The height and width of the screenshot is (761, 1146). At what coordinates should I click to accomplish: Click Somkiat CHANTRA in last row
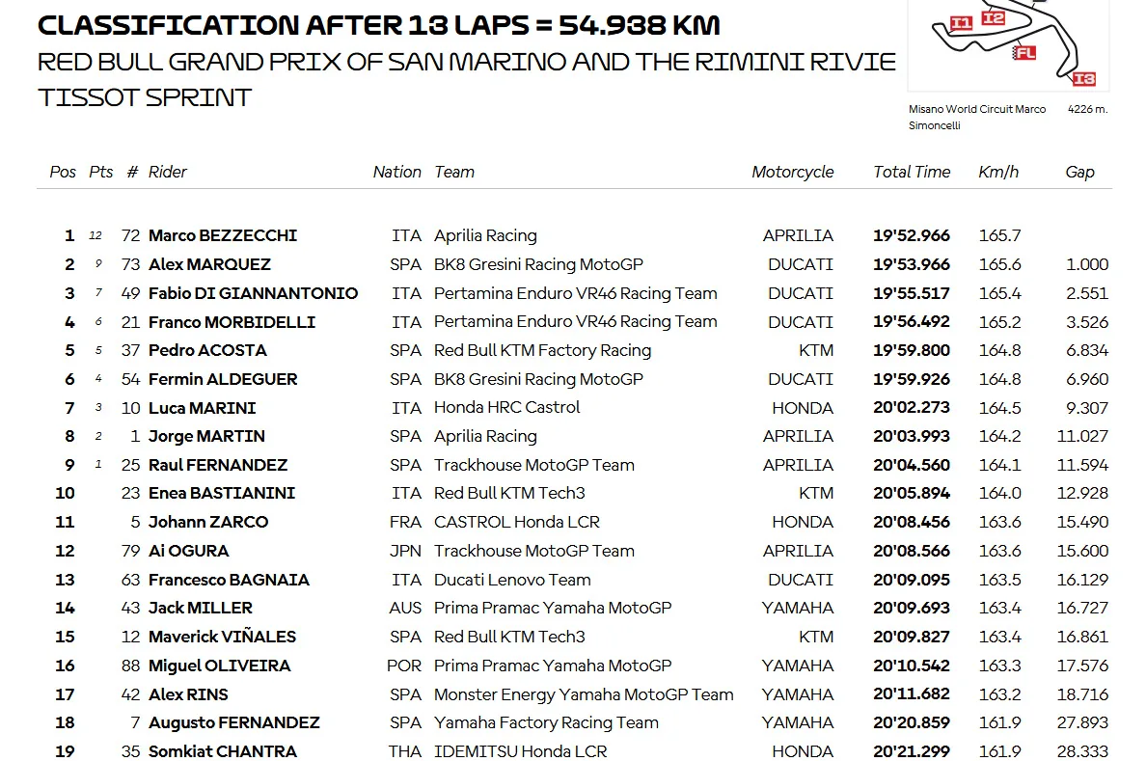(223, 750)
